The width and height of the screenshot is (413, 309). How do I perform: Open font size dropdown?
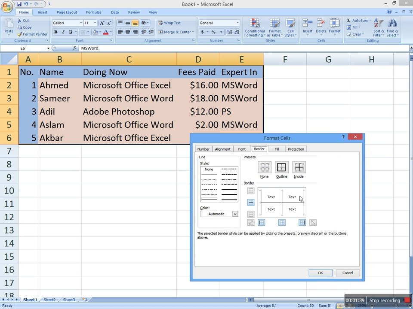95,23
